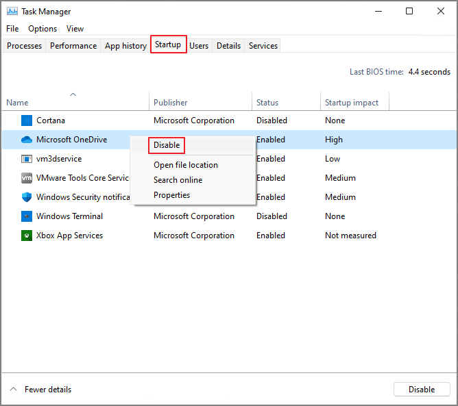Sort list by Status column header
Image resolution: width=458 pixels, height=406 pixels.
(x=267, y=103)
